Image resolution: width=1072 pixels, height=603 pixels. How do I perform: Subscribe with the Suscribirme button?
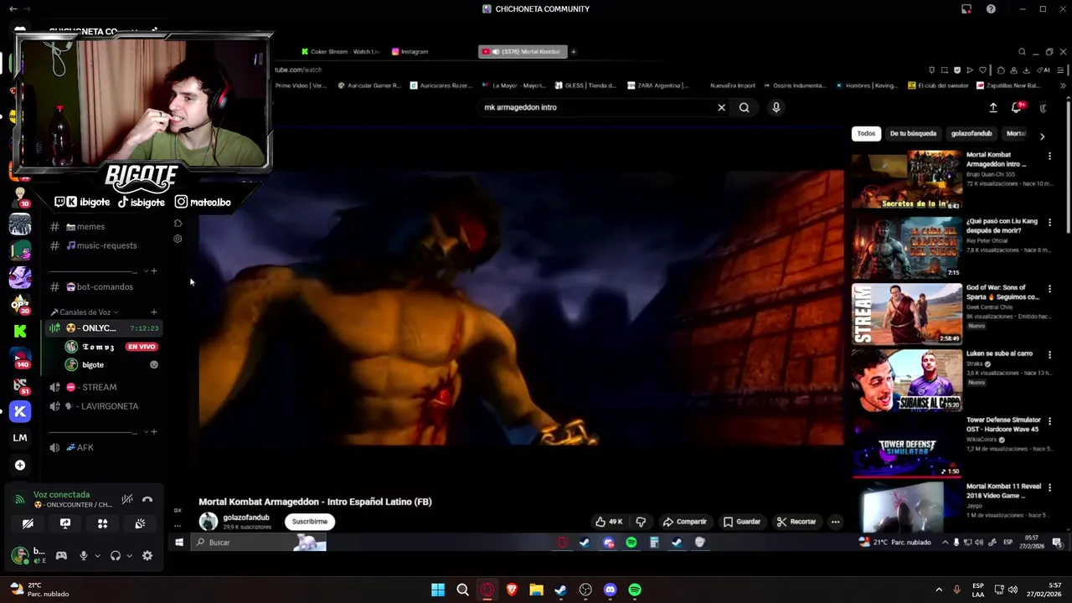point(310,522)
